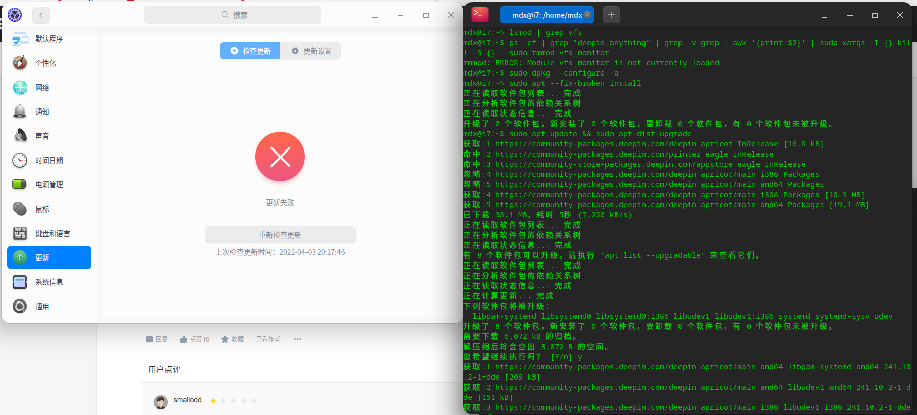Click Only Show Author (只看作者) link
Viewport: 917px width, 415px height.
tap(268, 339)
